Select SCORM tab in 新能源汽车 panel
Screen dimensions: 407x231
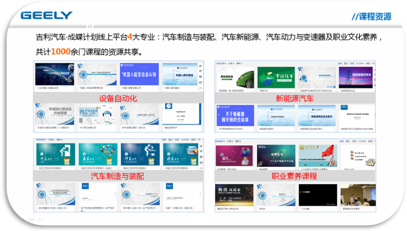[x=360, y=63]
